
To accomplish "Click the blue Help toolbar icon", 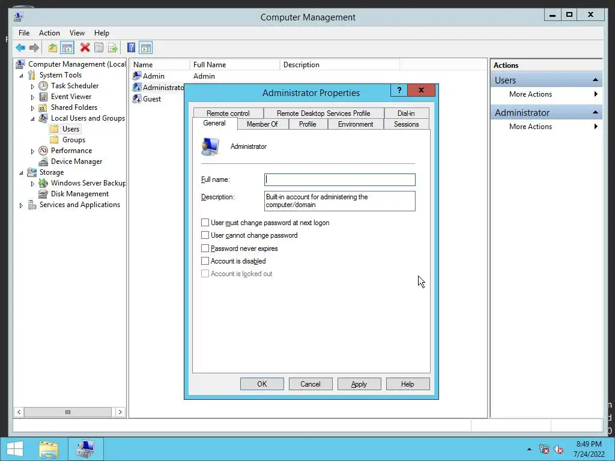I will pos(132,48).
